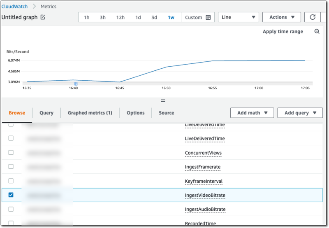
Task: Enable the ConcurrentViews metric checkbox
Action: (x=11, y=153)
